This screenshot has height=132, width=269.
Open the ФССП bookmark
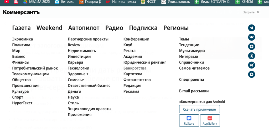click(149, 2)
